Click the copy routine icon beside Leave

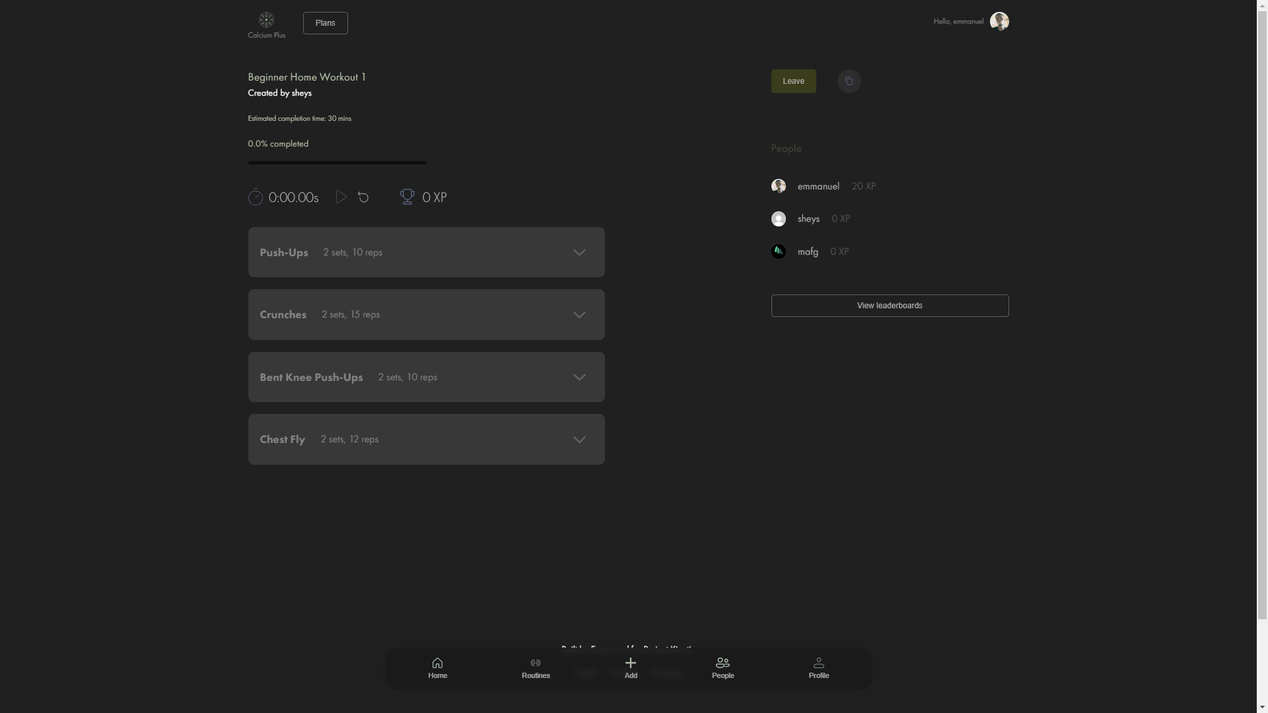pos(849,81)
